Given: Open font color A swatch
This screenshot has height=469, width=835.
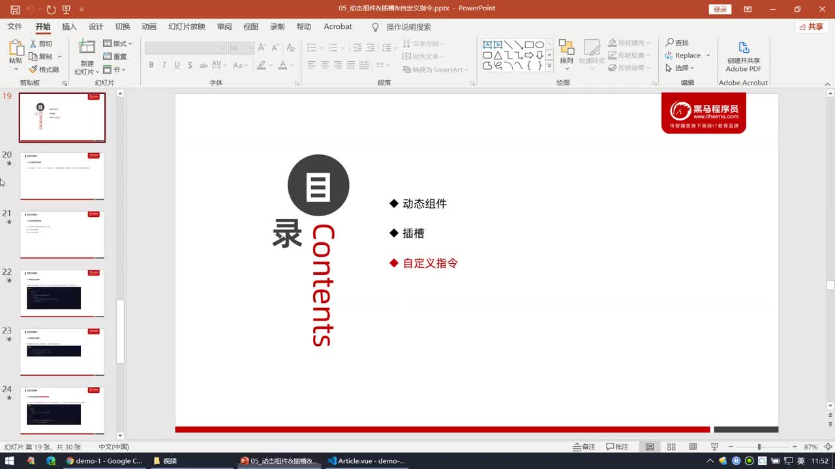Looking at the screenshot, I should (x=282, y=65).
